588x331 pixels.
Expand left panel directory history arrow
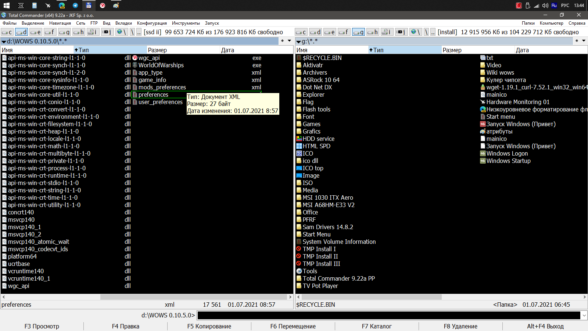click(290, 41)
